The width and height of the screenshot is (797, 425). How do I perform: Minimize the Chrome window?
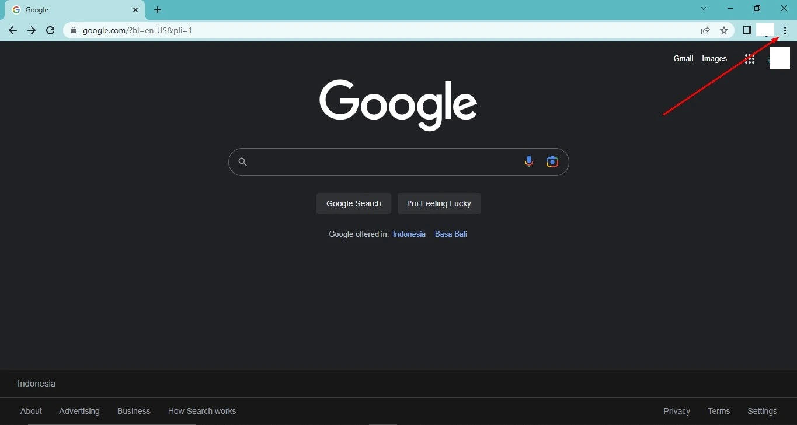(x=730, y=9)
